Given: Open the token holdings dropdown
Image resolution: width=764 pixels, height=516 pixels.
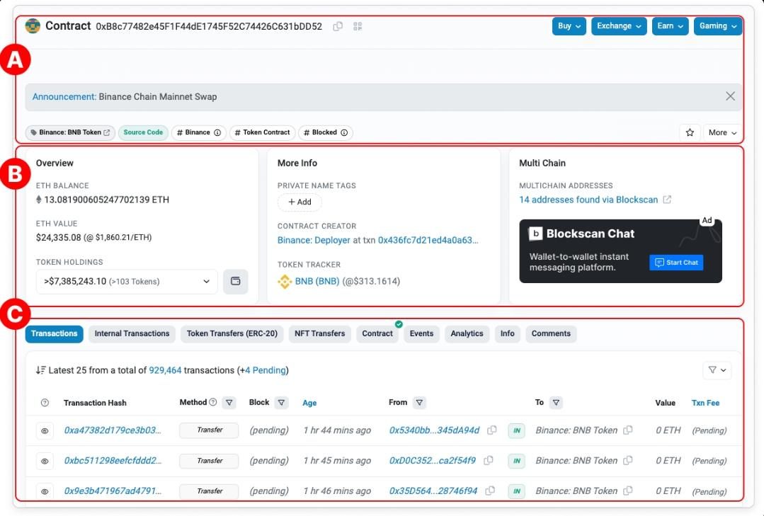Looking at the screenshot, I should pos(127,281).
